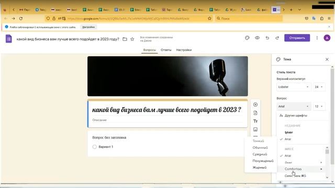Add image icon in side toolbar
This screenshot has height=188, width=335.
point(255,130)
